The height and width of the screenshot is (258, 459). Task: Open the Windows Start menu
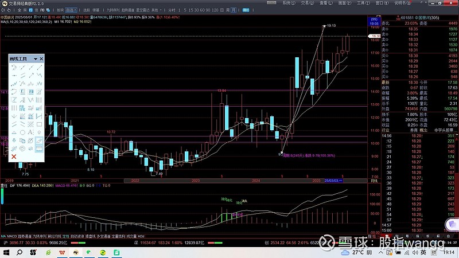6,252
